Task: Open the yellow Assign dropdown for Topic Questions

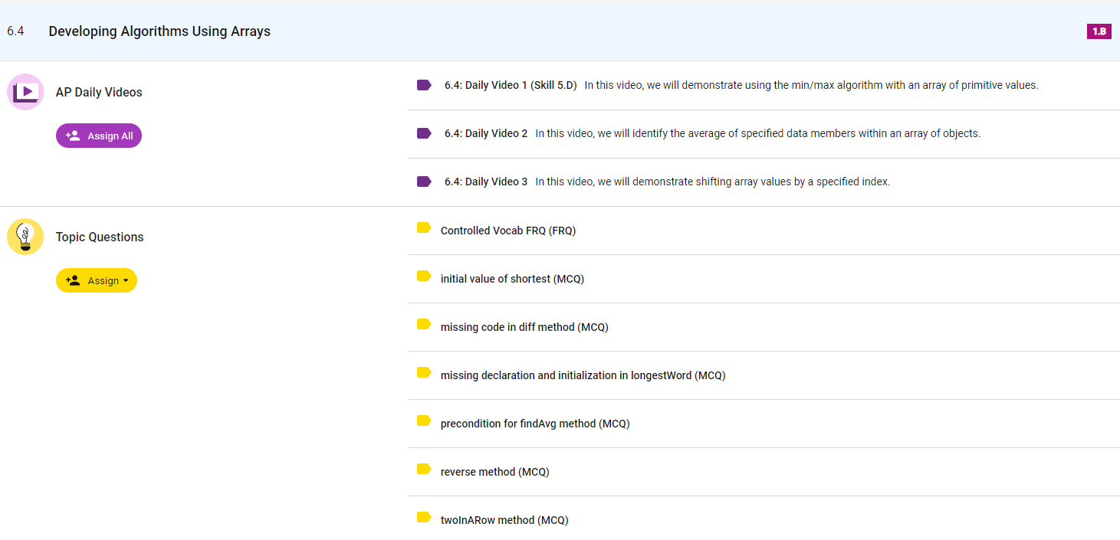Action: [x=97, y=280]
